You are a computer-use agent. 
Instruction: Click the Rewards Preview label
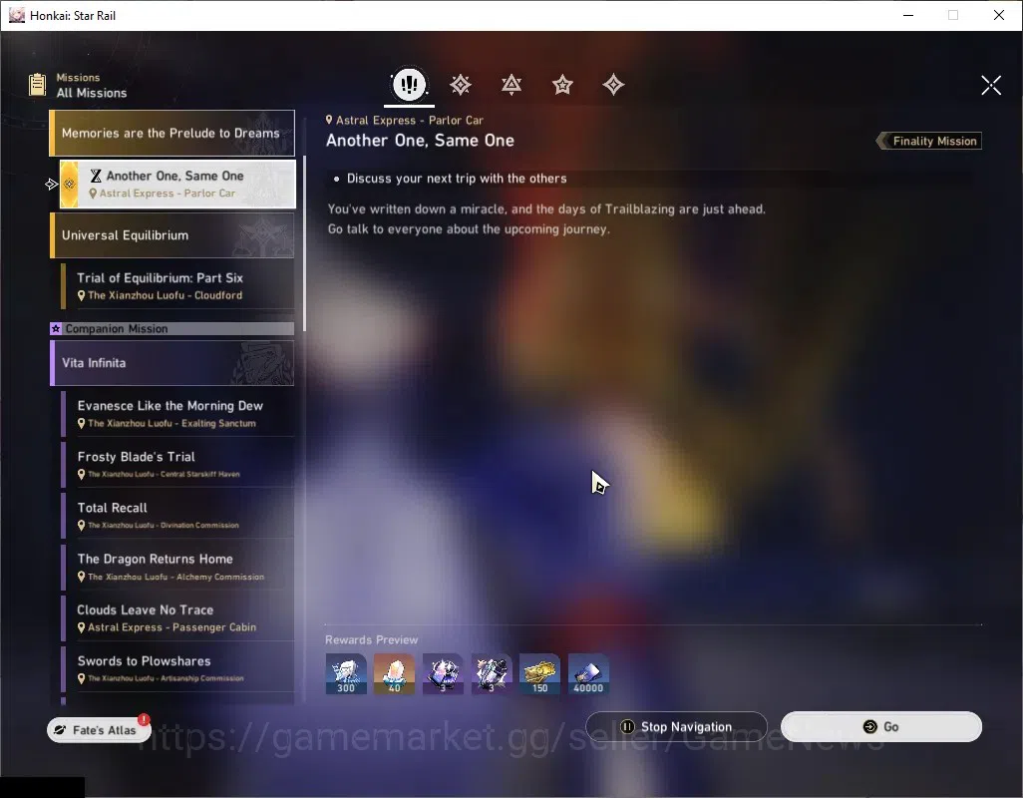371,640
